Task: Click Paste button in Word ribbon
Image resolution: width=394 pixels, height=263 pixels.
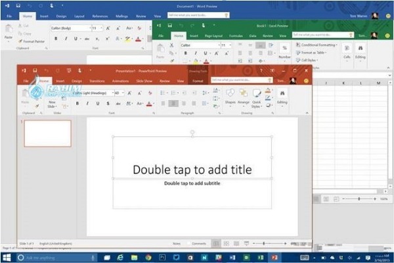Action: [9, 32]
